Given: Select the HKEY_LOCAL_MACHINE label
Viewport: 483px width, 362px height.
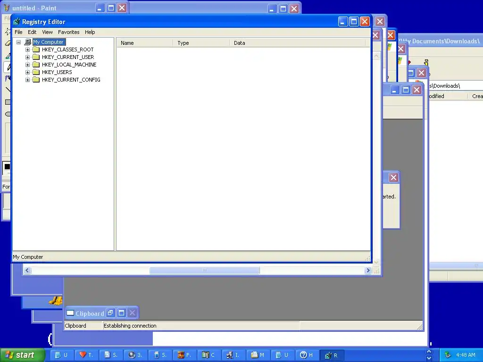Looking at the screenshot, I should 69,65.
